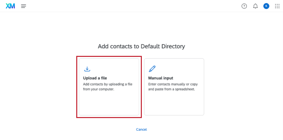
Task: Open the app switcher grid icon
Action: tap(277, 6)
